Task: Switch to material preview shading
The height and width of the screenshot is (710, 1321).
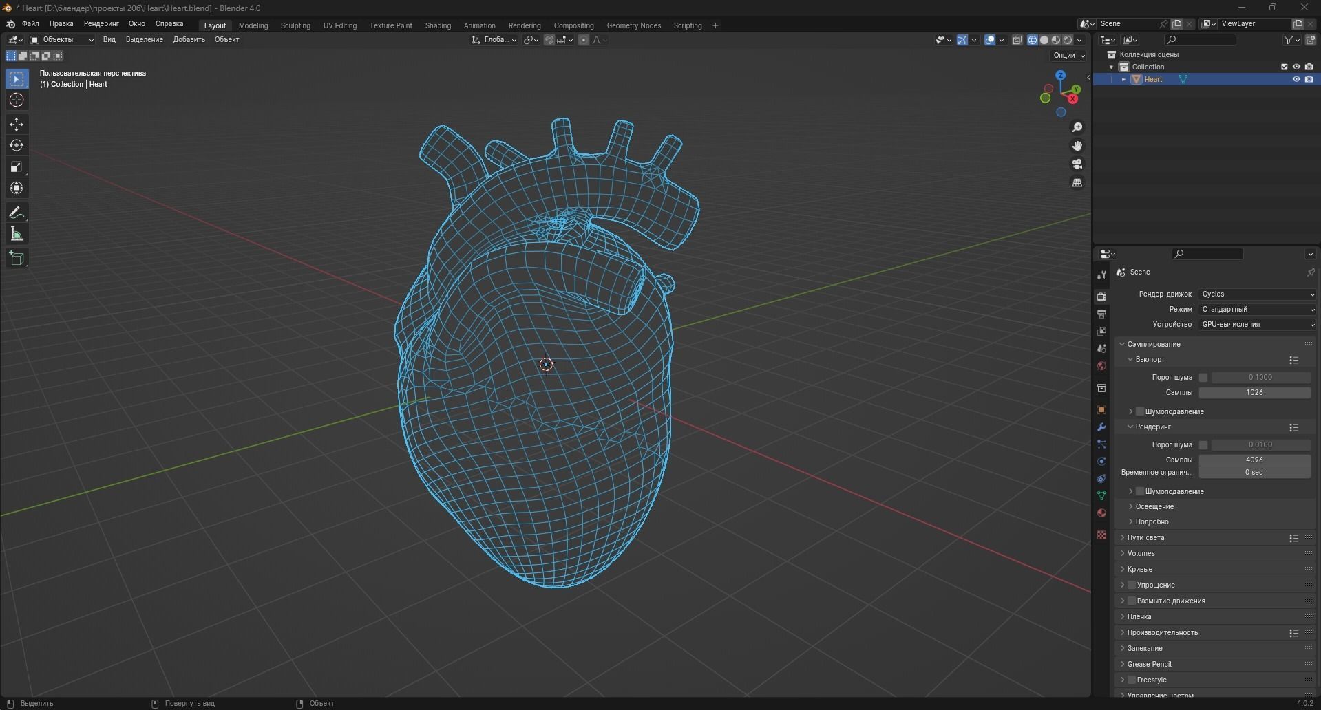Action: point(1056,40)
